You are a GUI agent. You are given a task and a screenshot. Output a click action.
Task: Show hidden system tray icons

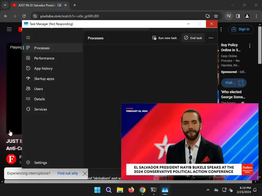point(208,190)
